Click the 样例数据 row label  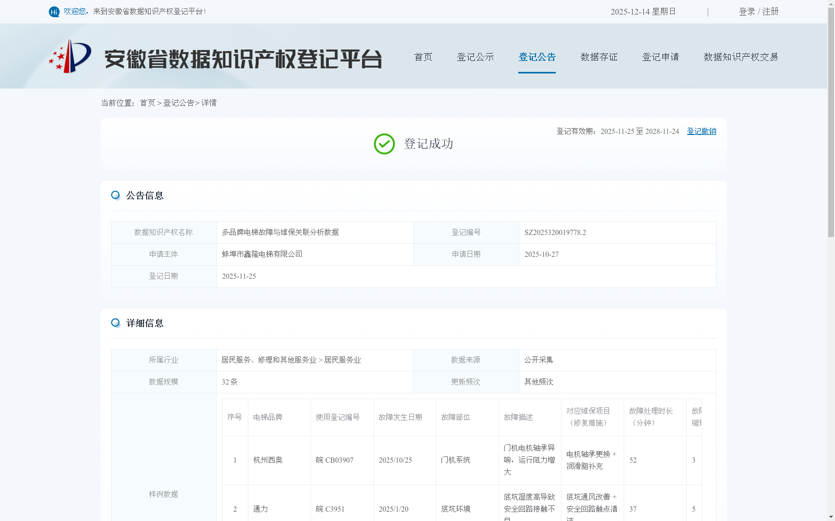pos(163,494)
